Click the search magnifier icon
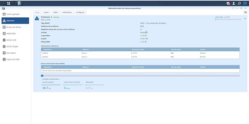Screen dimensions: 249x124 [239, 3]
